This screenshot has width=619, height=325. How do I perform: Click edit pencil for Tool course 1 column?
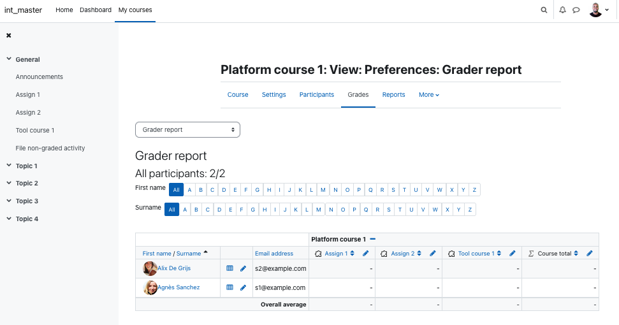(x=513, y=253)
